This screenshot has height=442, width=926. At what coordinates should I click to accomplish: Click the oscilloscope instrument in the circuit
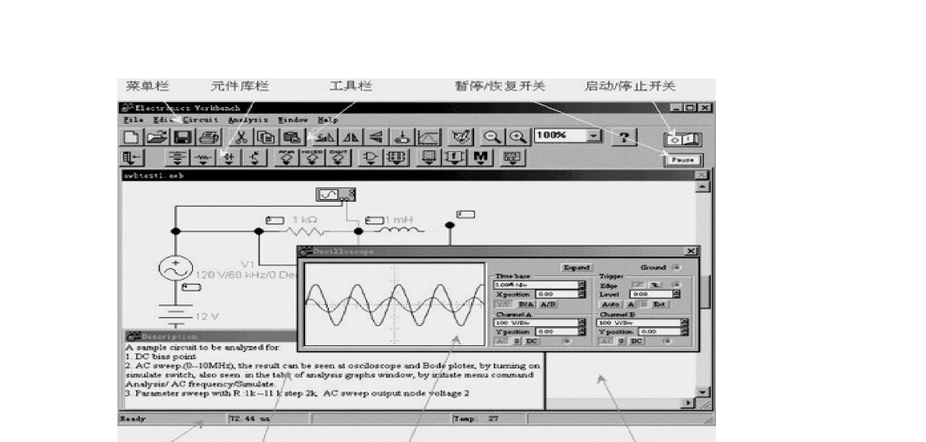336,195
